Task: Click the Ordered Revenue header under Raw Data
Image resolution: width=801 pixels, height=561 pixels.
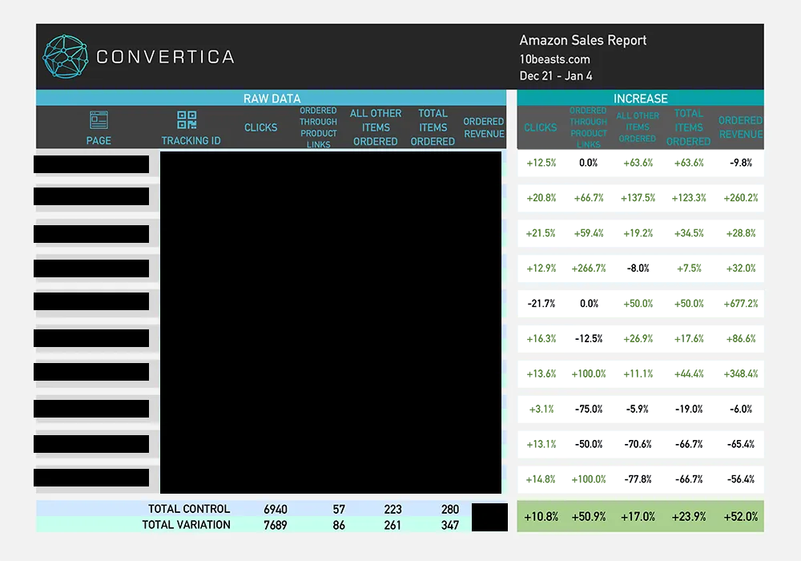Action: [484, 127]
